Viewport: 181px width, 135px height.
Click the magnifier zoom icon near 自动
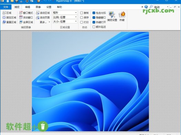click(151, 7)
